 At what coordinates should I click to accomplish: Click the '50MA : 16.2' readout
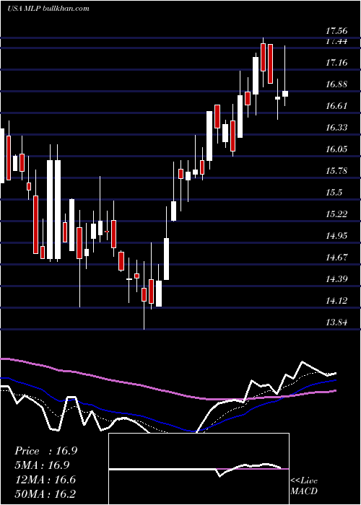point(45,494)
